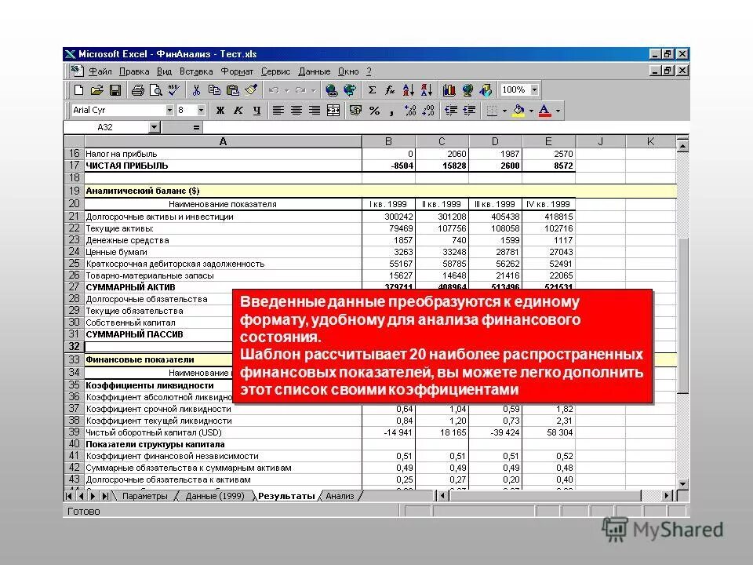Click the borders button
The height and width of the screenshot is (565, 753).
pyautogui.click(x=492, y=111)
